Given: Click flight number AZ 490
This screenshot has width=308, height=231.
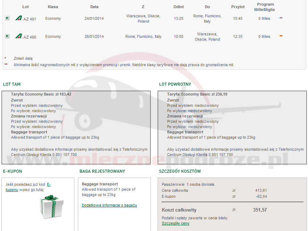Looking at the screenshot, I should click(30, 37).
